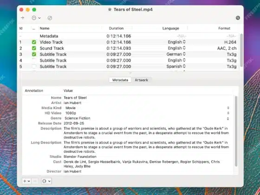Click the Description text field value
Viewport: 260px width, 195px height.
tap(146, 133)
